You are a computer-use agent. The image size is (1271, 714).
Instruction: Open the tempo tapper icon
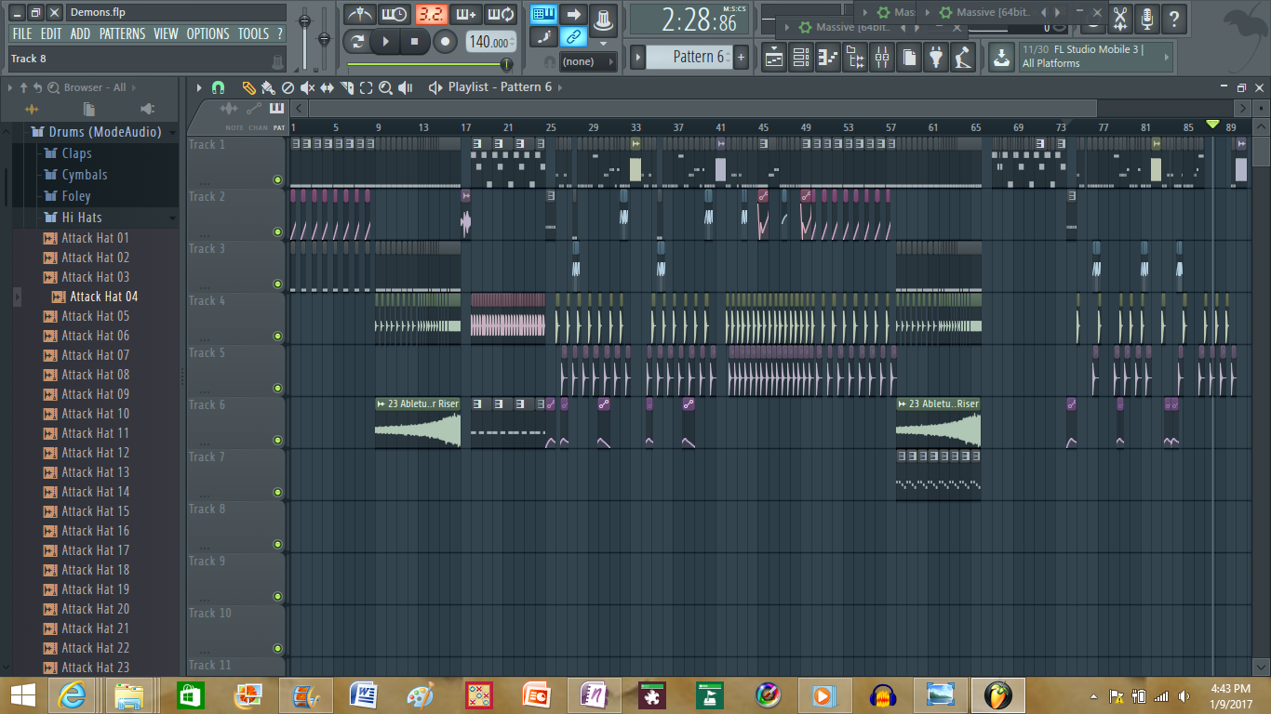963,58
